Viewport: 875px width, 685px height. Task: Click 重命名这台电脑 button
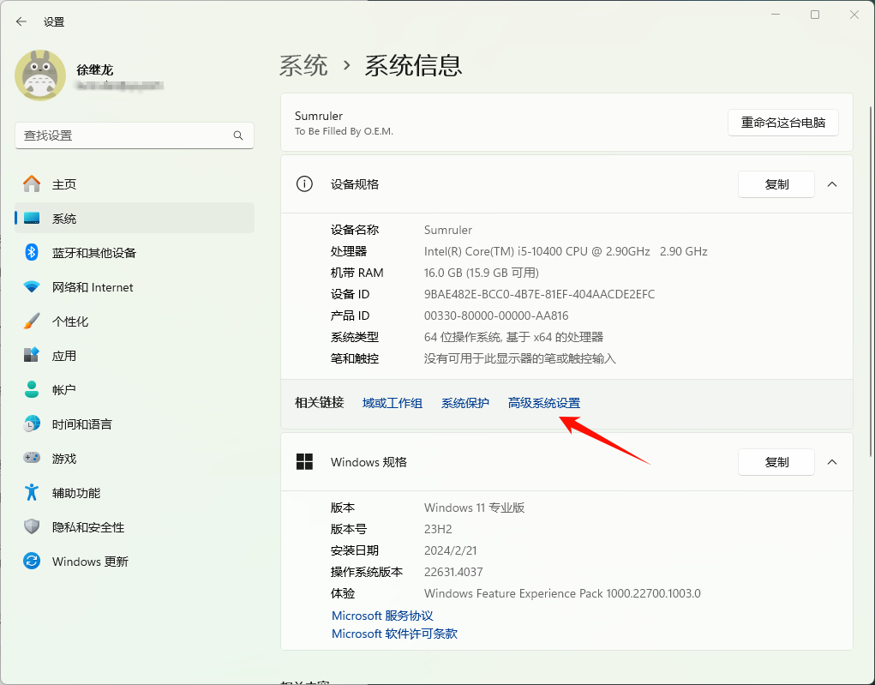(x=783, y=123)
